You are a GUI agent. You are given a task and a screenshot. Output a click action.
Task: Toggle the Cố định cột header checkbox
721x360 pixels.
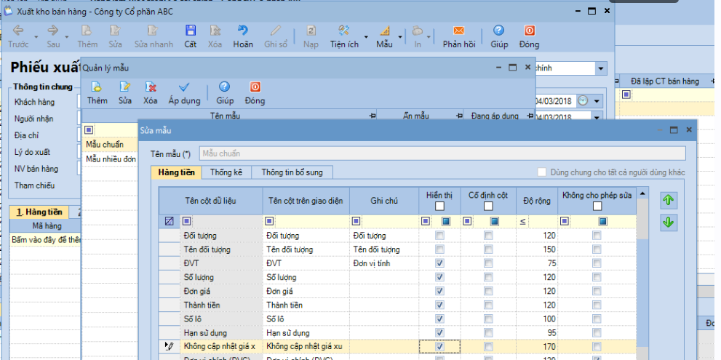488,206
